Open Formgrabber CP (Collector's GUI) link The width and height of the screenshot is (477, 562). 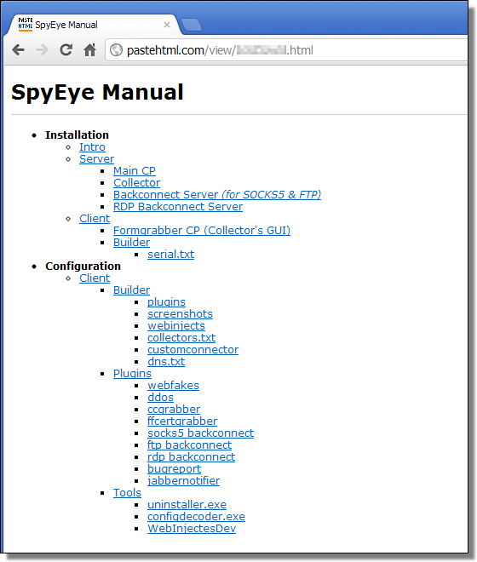click(202, 230)
